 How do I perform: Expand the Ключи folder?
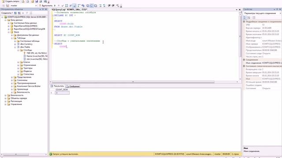click(18, 62)
